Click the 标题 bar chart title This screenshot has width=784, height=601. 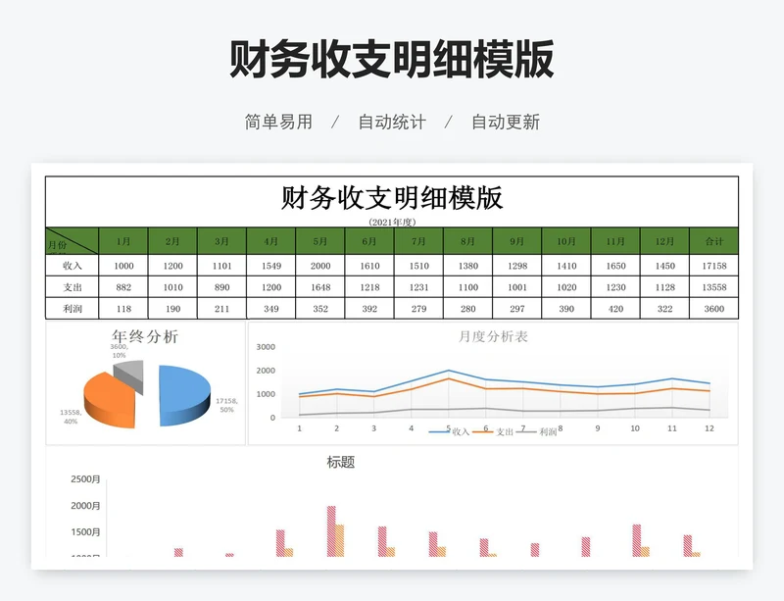click(341, 462)
